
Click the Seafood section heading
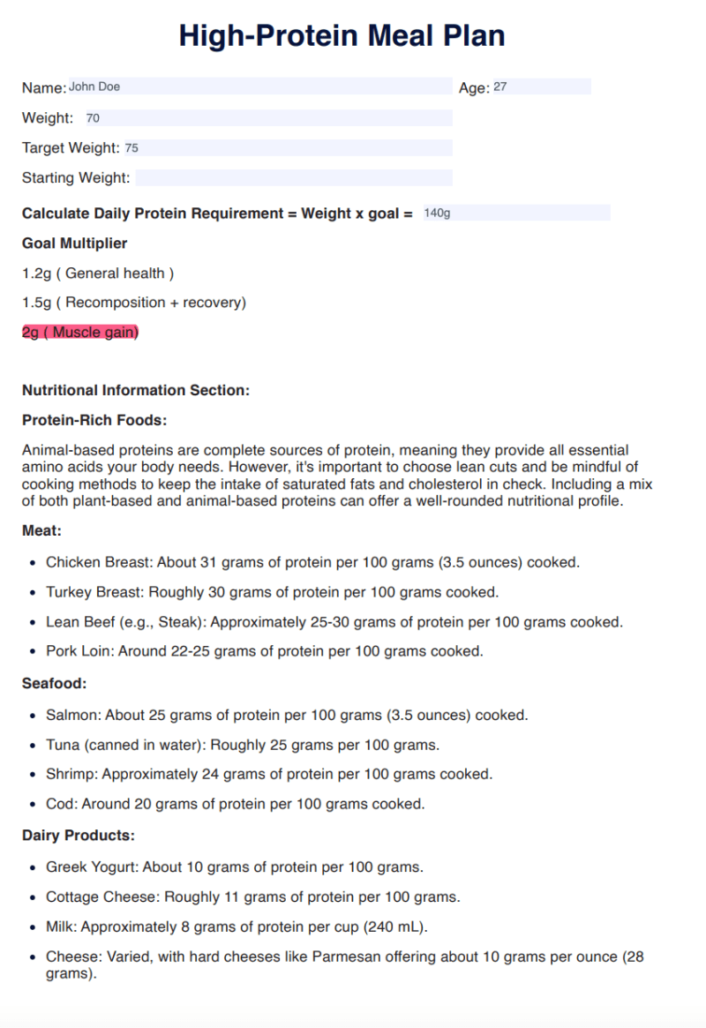[x=52, y=683]
